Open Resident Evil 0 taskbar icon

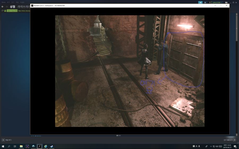(x=39, y=146)
